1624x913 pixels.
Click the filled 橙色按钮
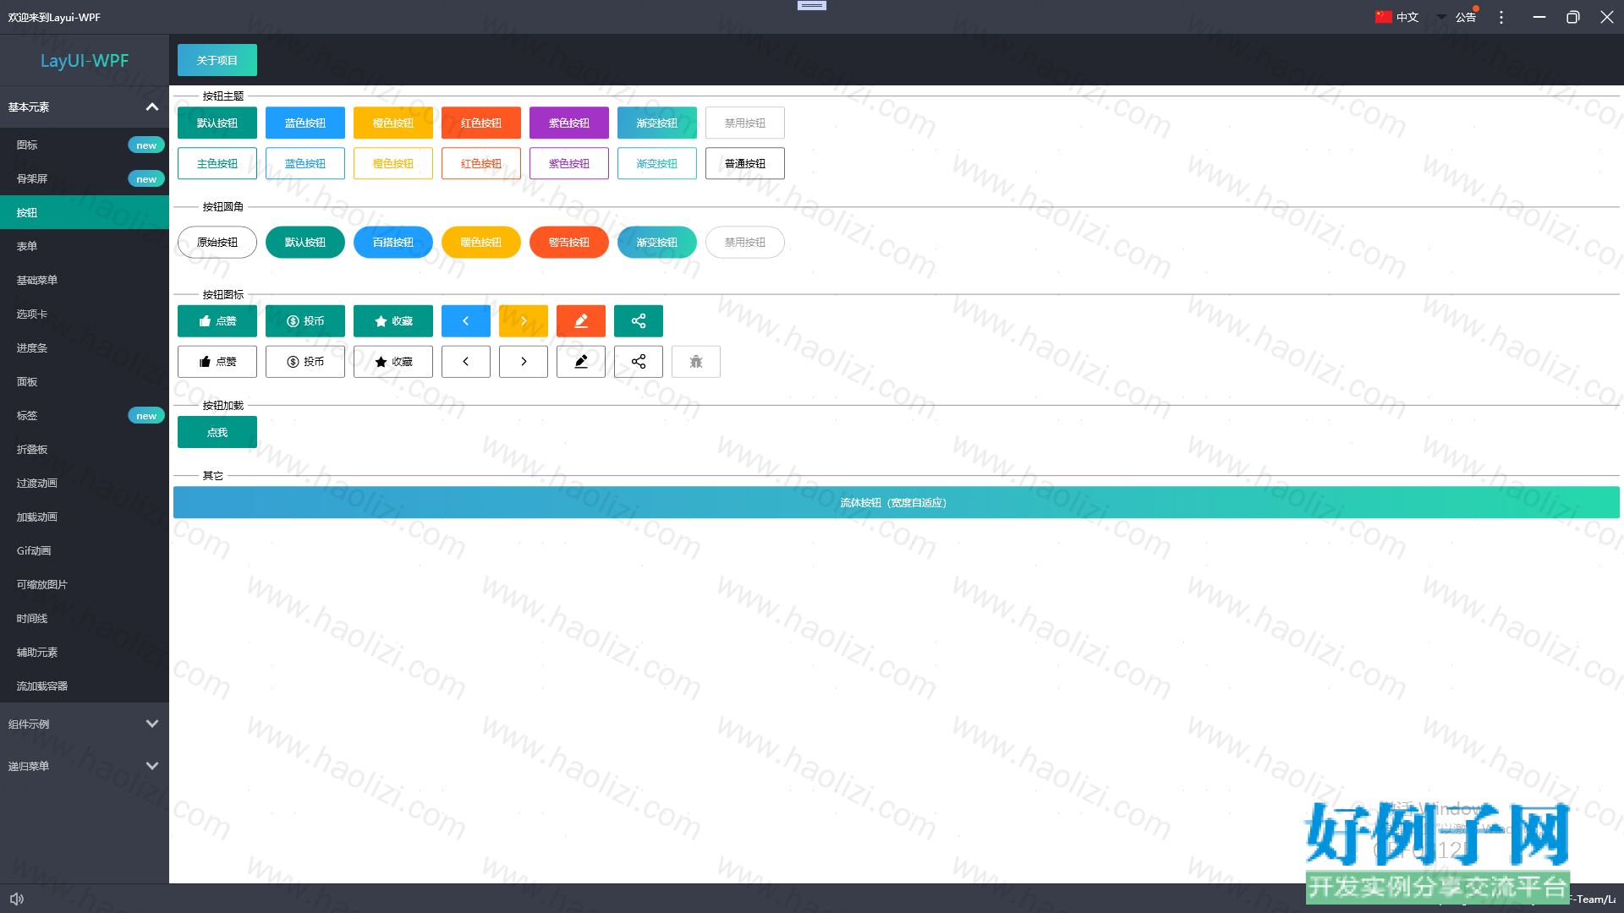[393, 123]
